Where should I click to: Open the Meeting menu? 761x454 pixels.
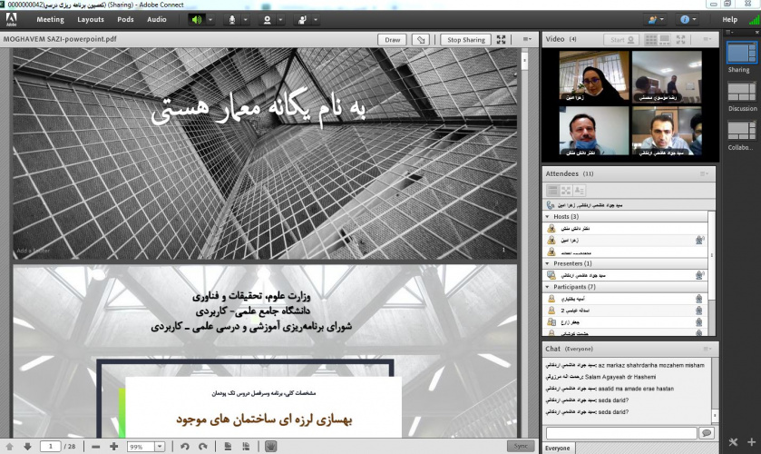[50, 19]
